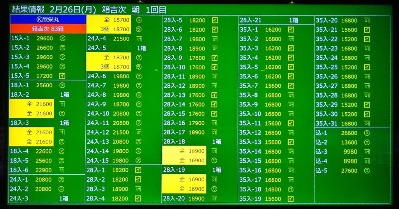Select the 27600 price in row 込-5
399x209 pixels.
[x=349, y=171]
